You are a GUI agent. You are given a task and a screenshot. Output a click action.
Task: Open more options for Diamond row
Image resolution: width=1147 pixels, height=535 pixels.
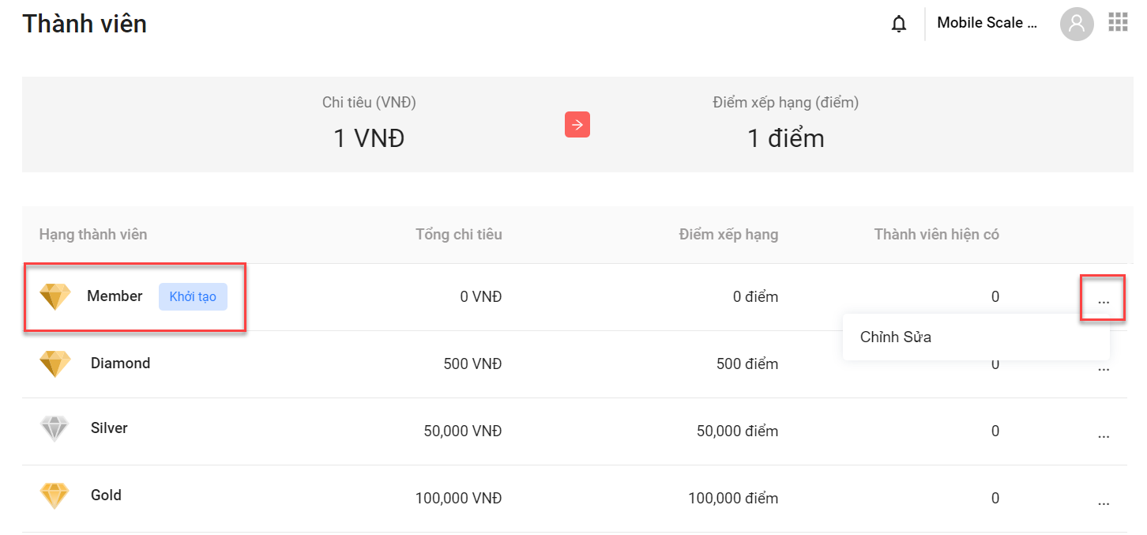[x=1104, y=368]
